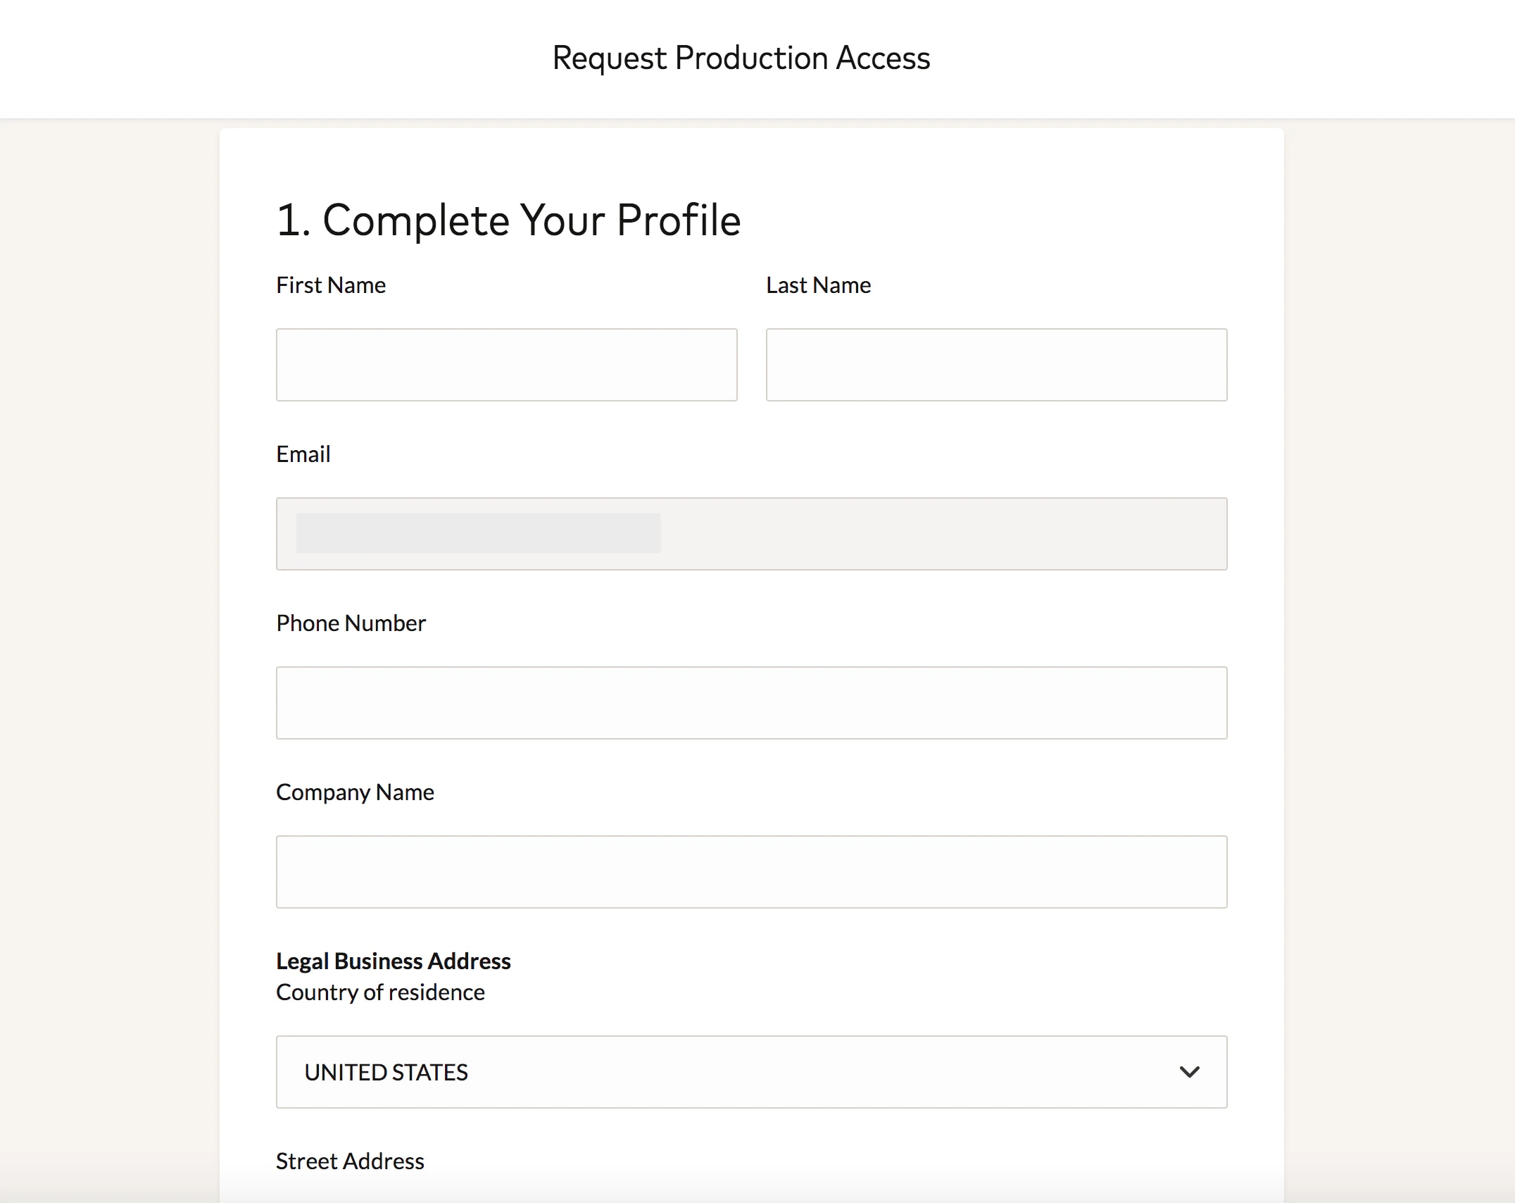Open the Country of residence dropdown
This screenshot has height=1203, width=1515.
coord(751,1072)
